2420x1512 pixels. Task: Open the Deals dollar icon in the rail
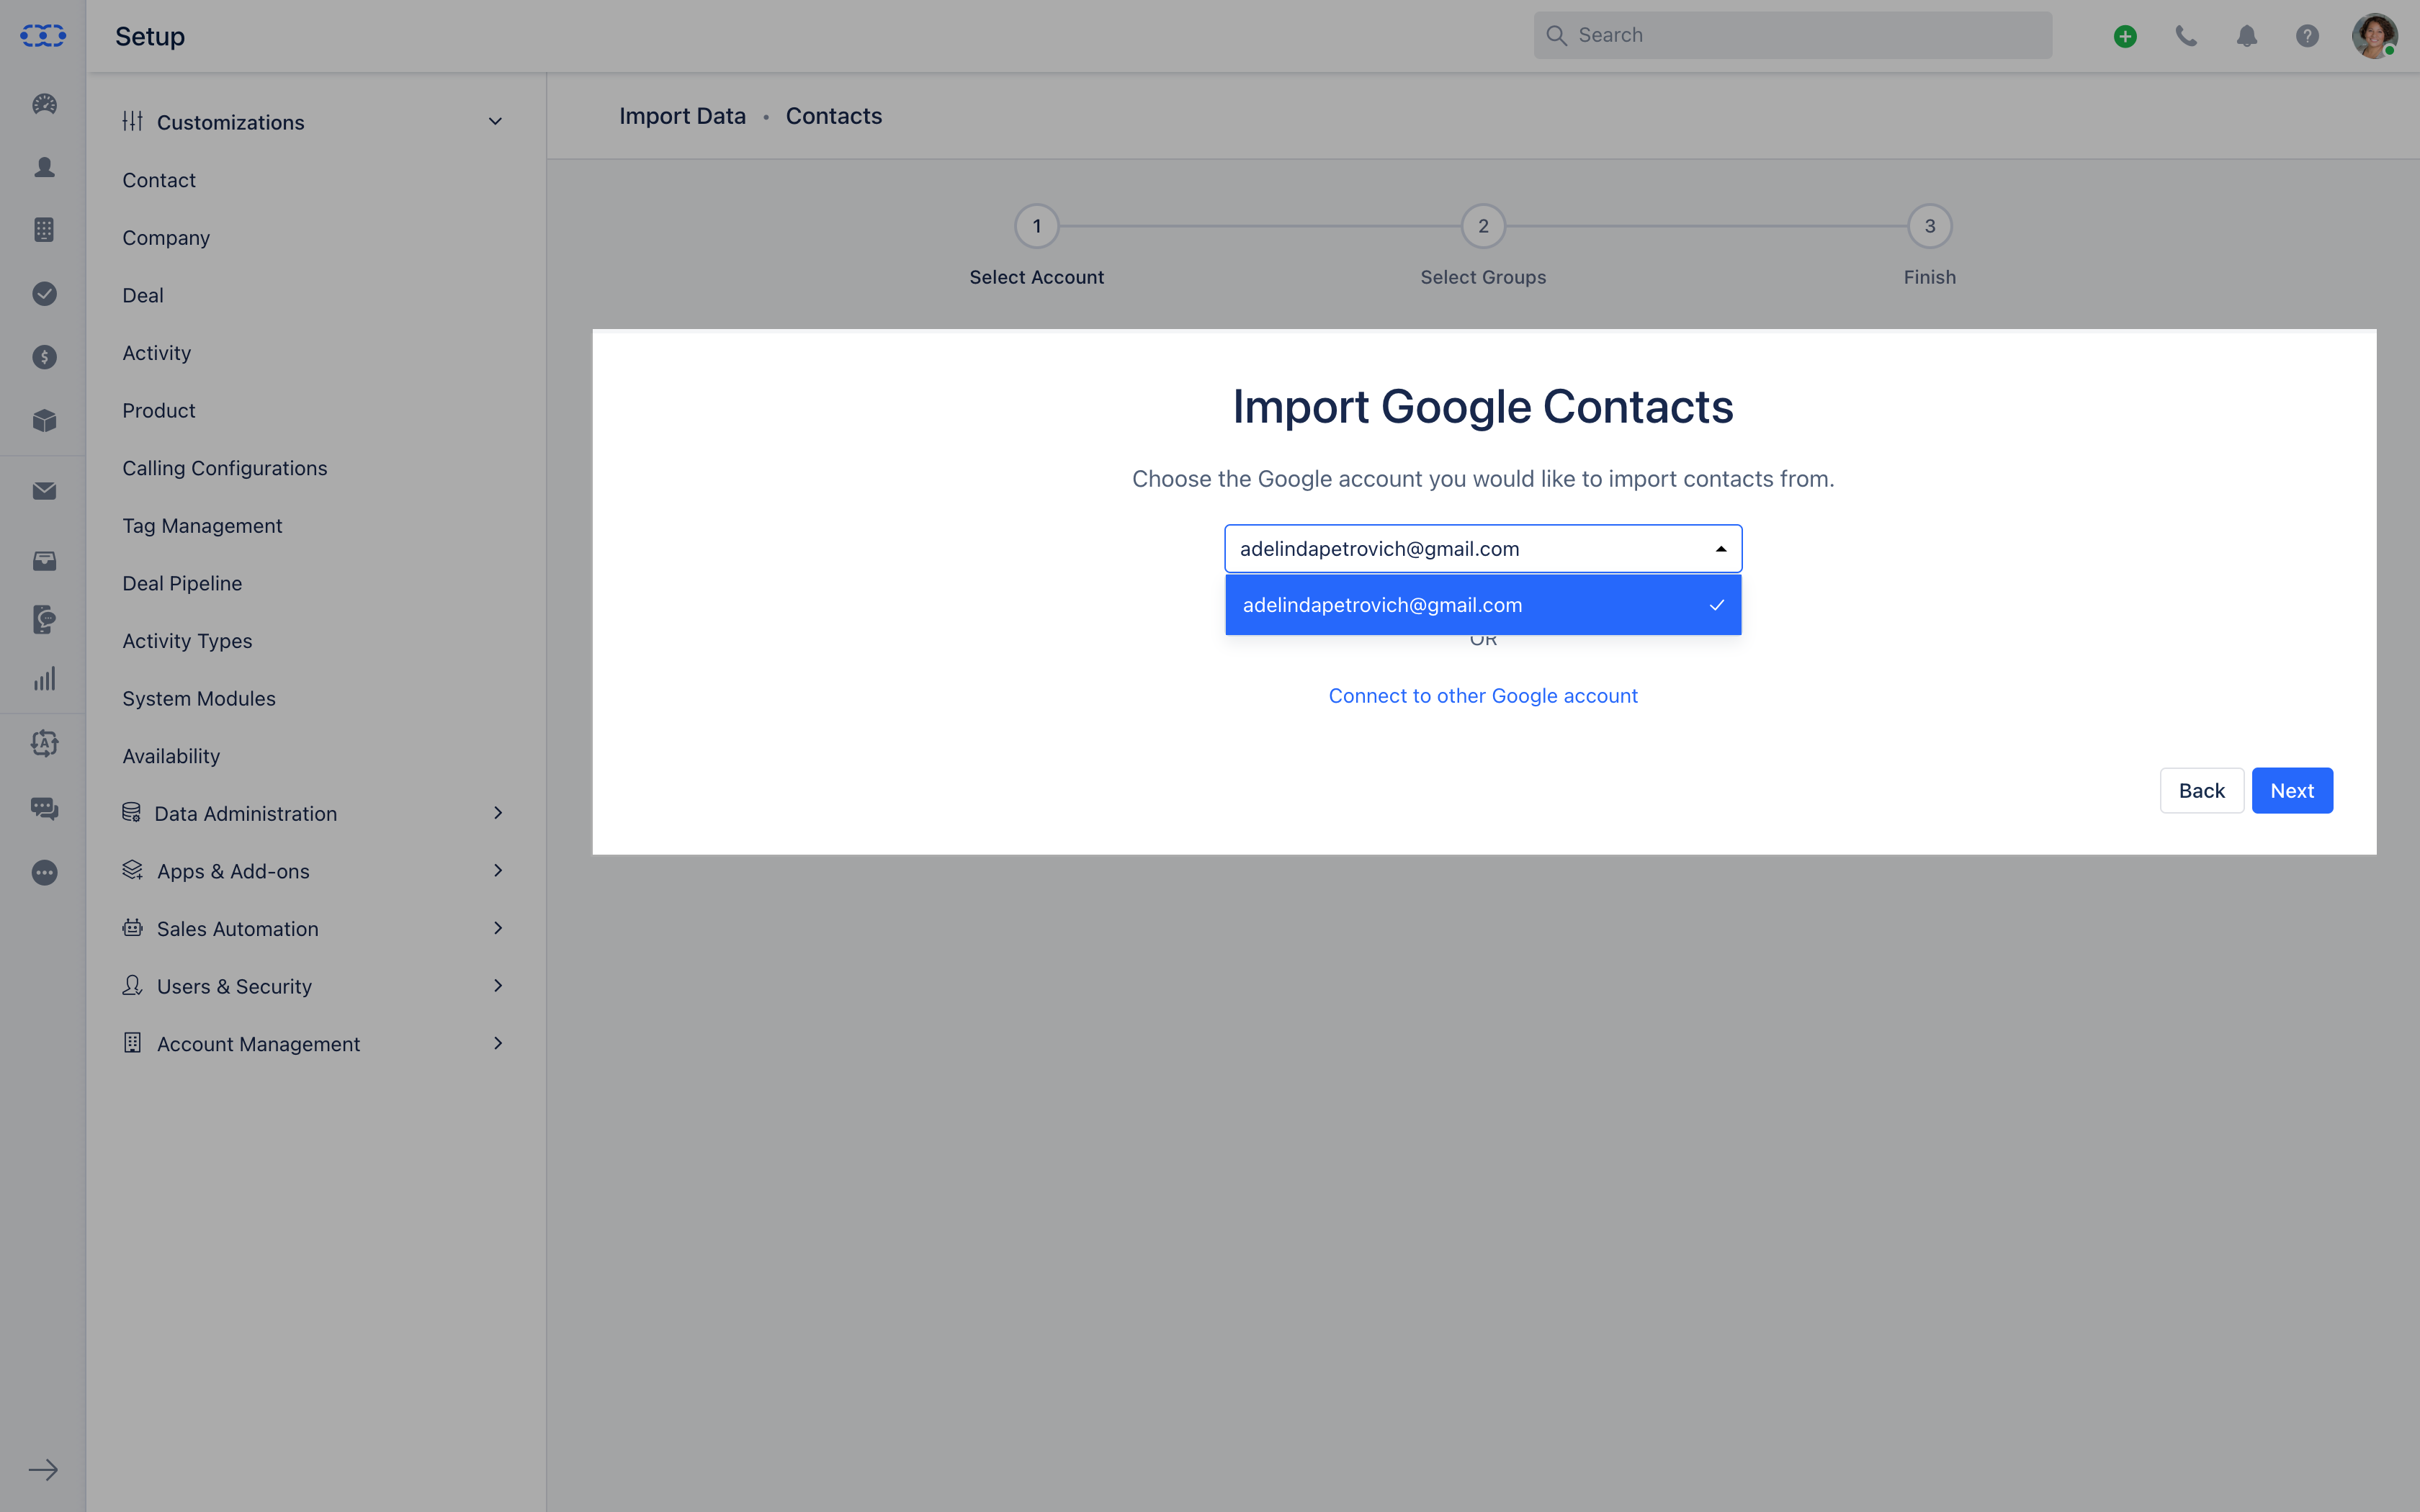point(44,357)
